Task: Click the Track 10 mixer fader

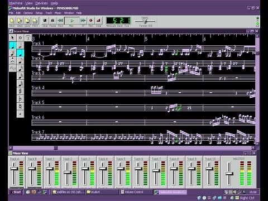Action: click(209, 169)
